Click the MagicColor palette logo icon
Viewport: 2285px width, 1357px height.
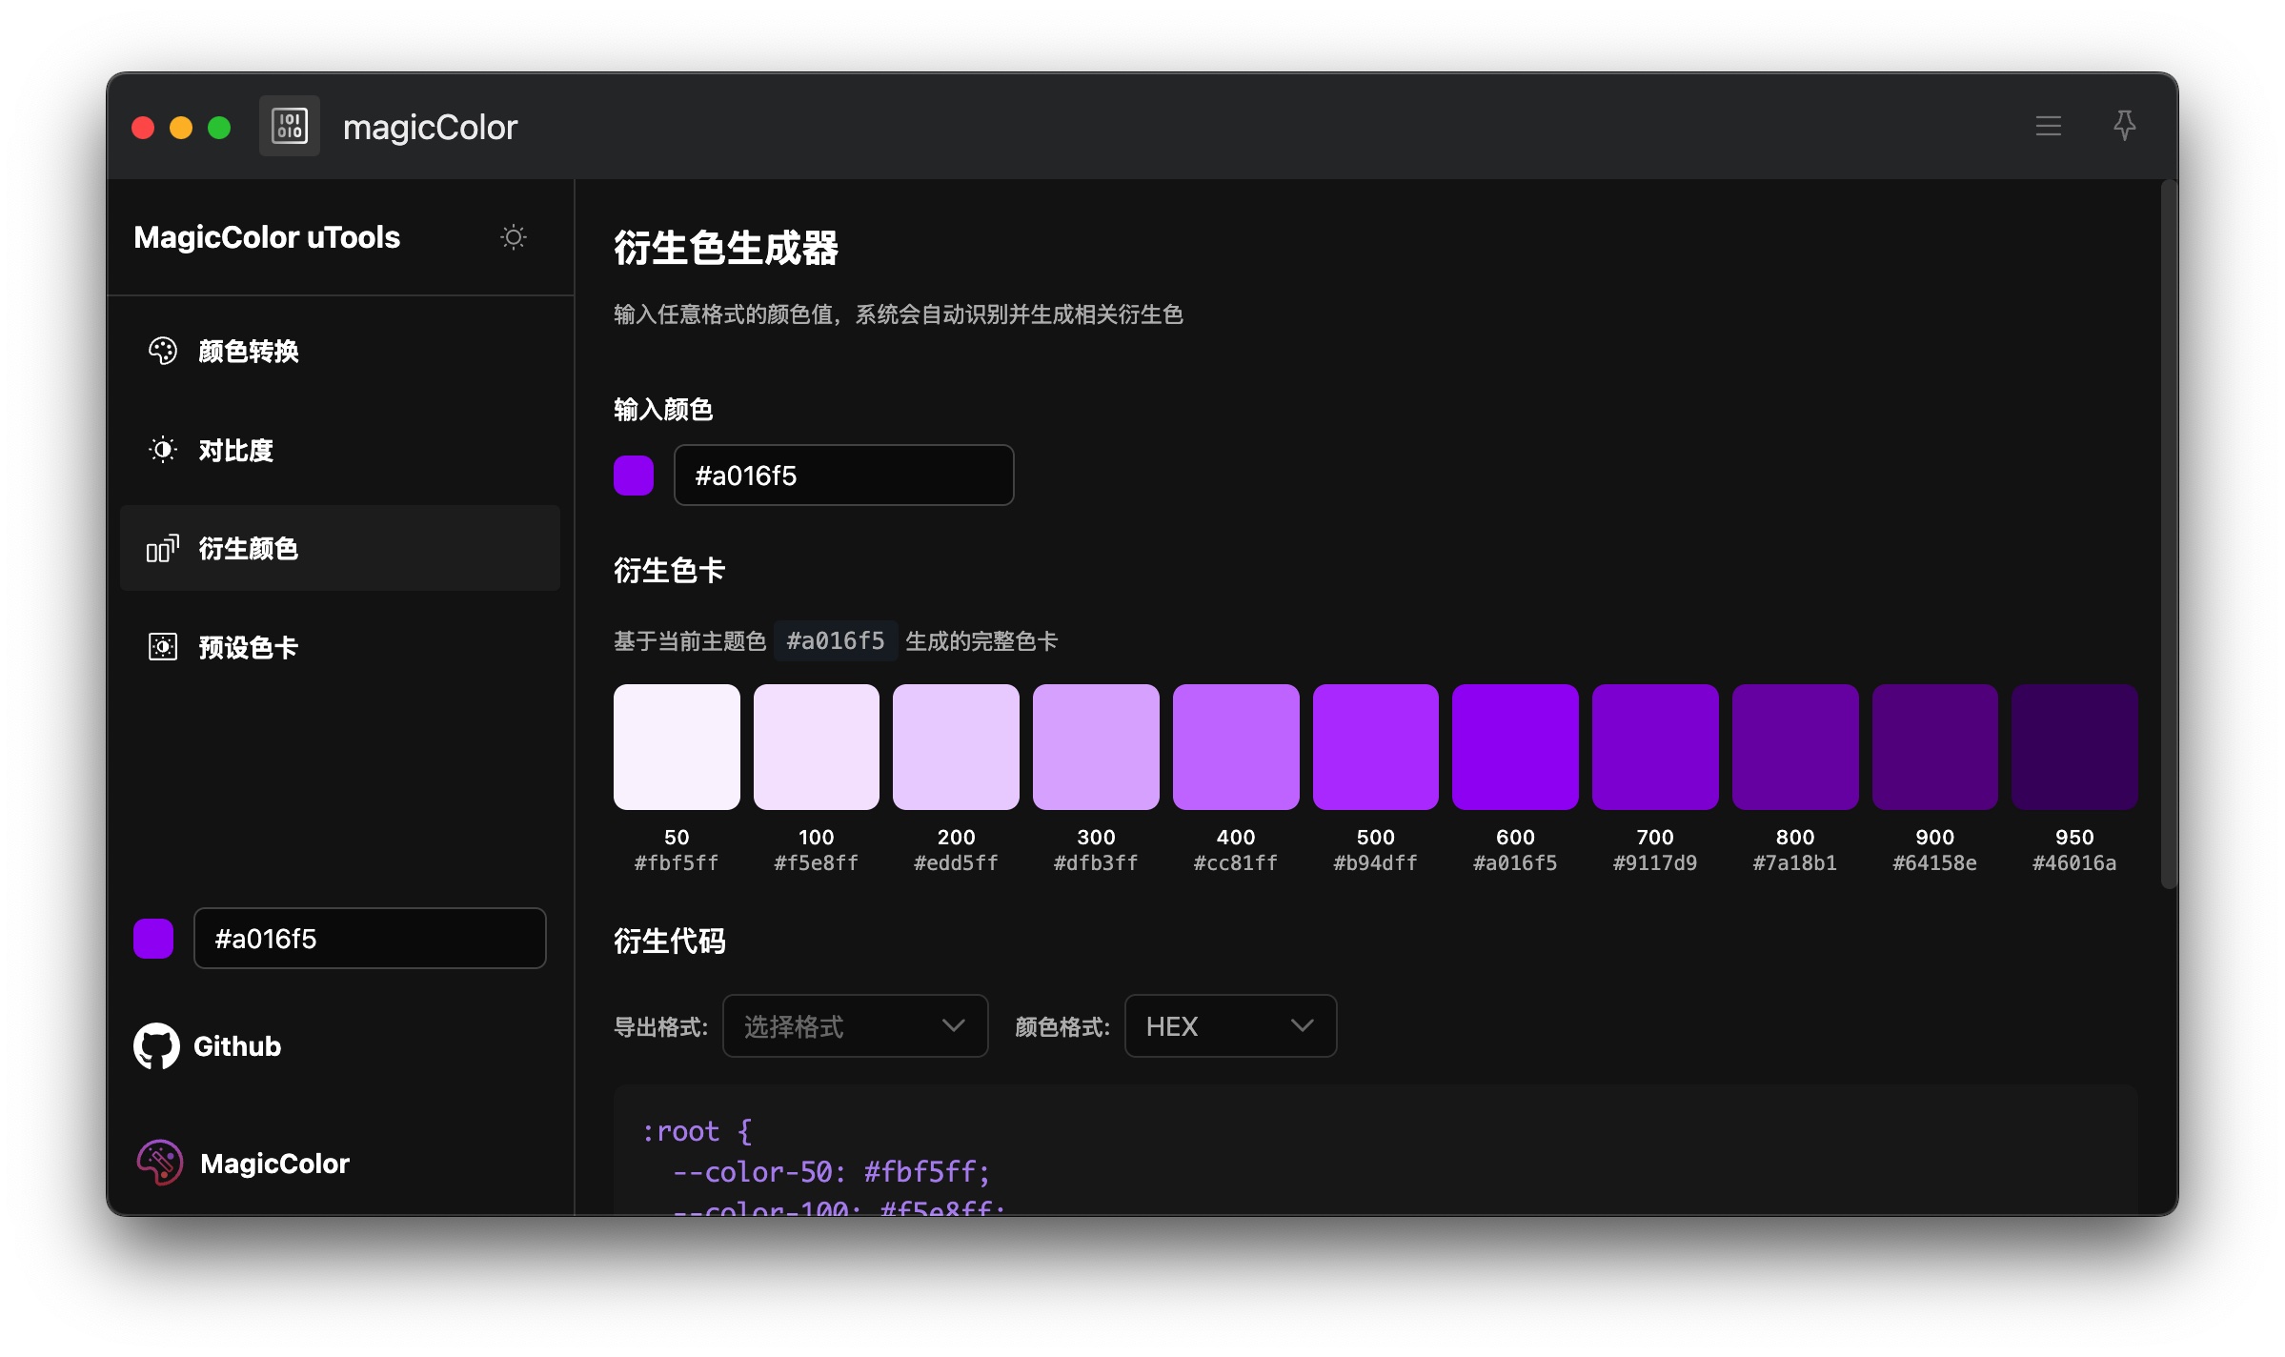coord(159,1163)
